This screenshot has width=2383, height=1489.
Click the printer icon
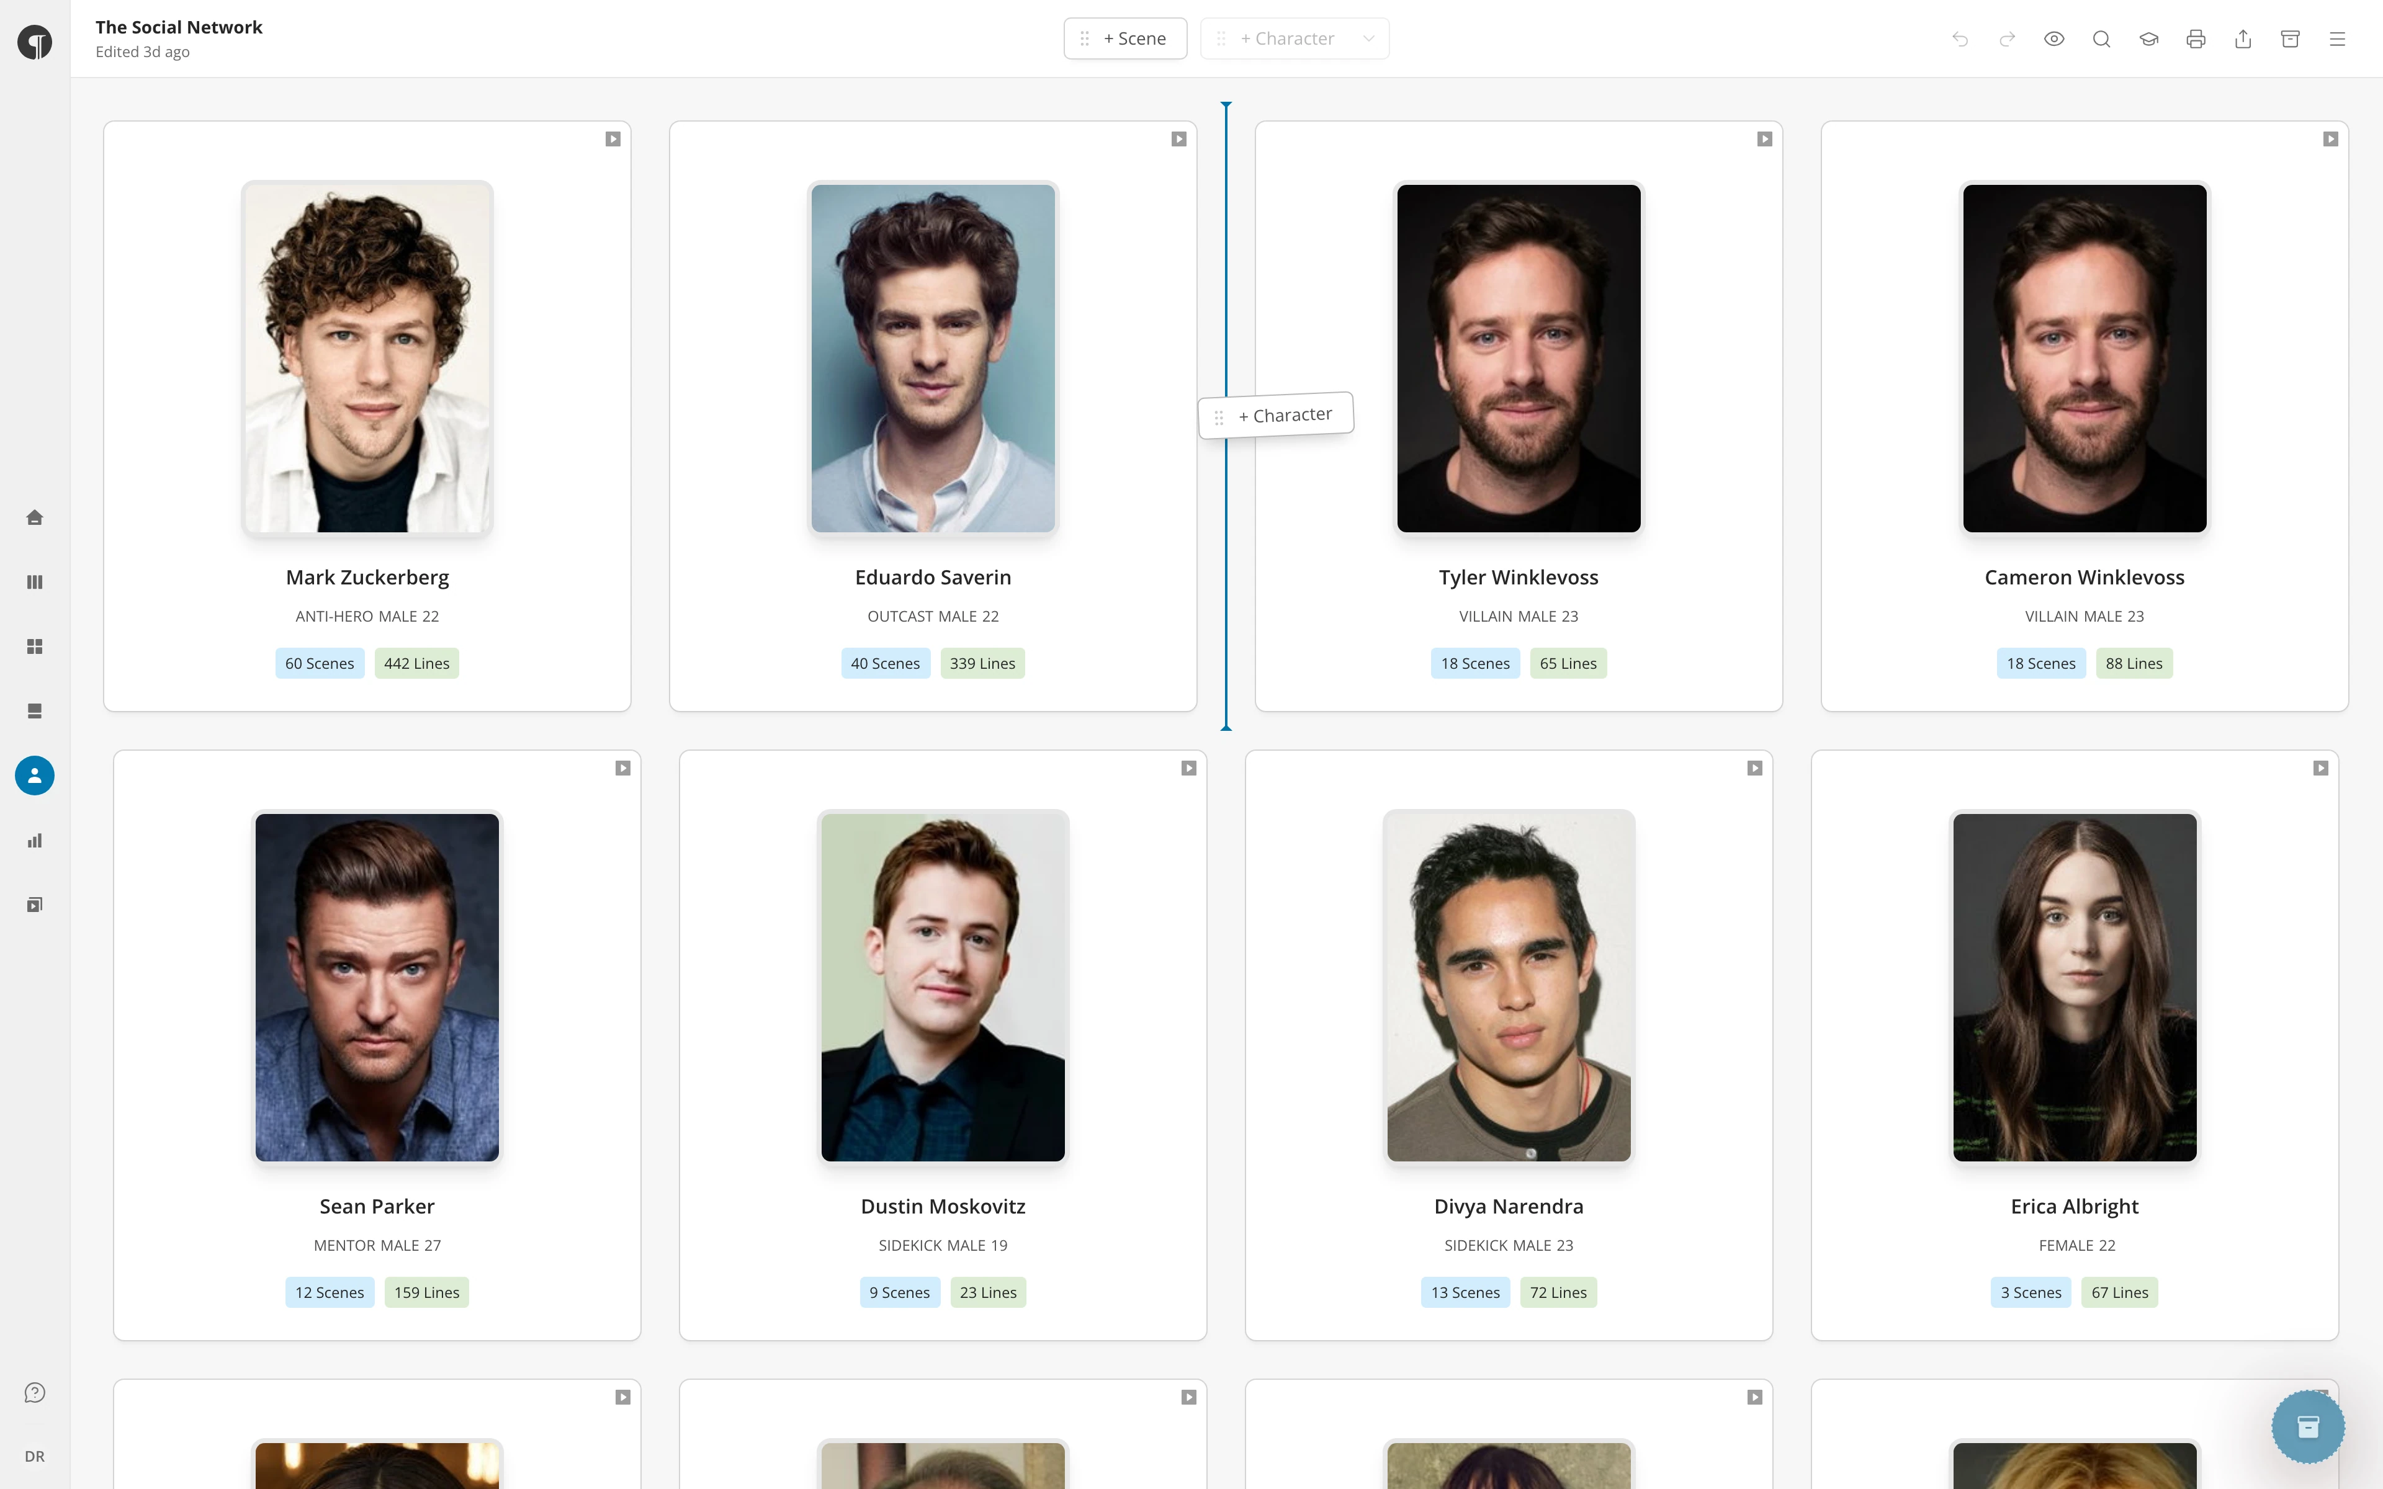(x=2196, y=38)
